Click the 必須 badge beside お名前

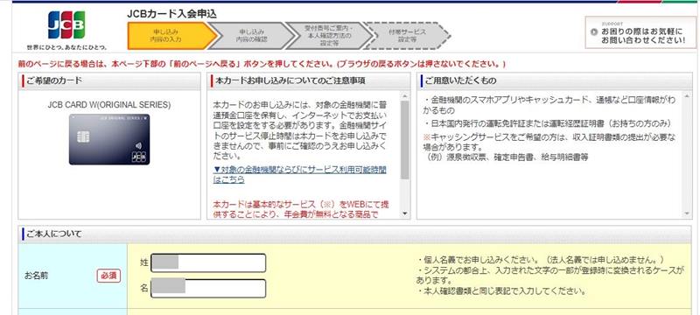[x=108, y=276]
